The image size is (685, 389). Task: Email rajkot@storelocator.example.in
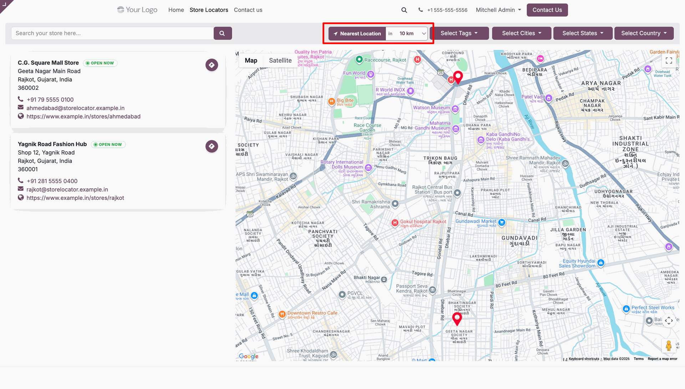click(67, 190)
